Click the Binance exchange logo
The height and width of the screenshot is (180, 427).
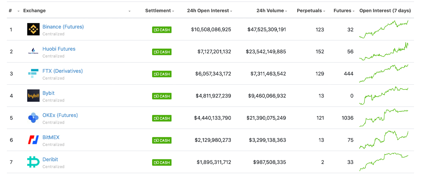pos(33,29)
